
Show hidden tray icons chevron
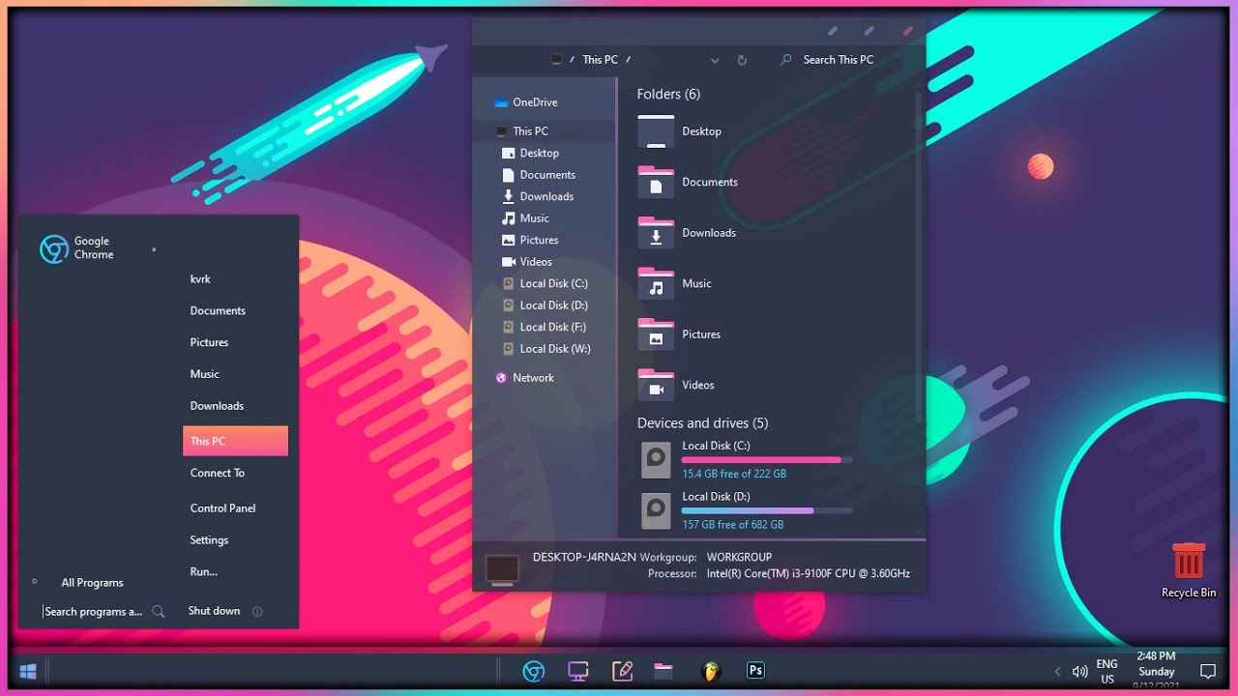coord(1057,671)
